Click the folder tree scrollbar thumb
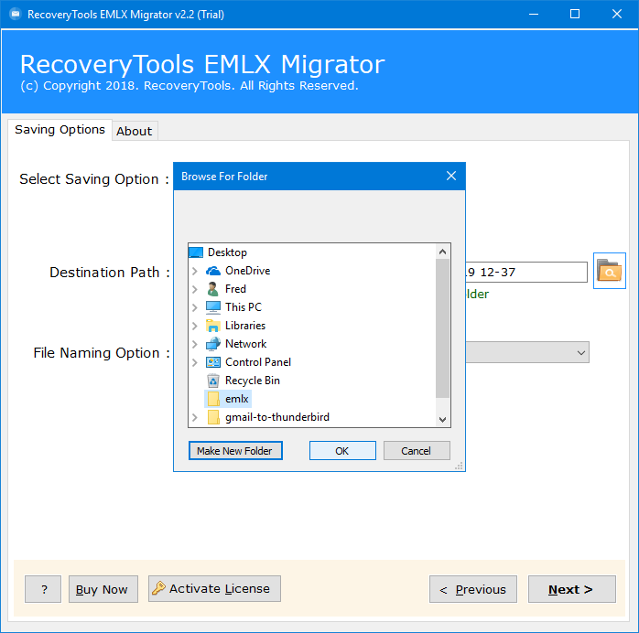639x633 pixels. click(x=442, y=328)
